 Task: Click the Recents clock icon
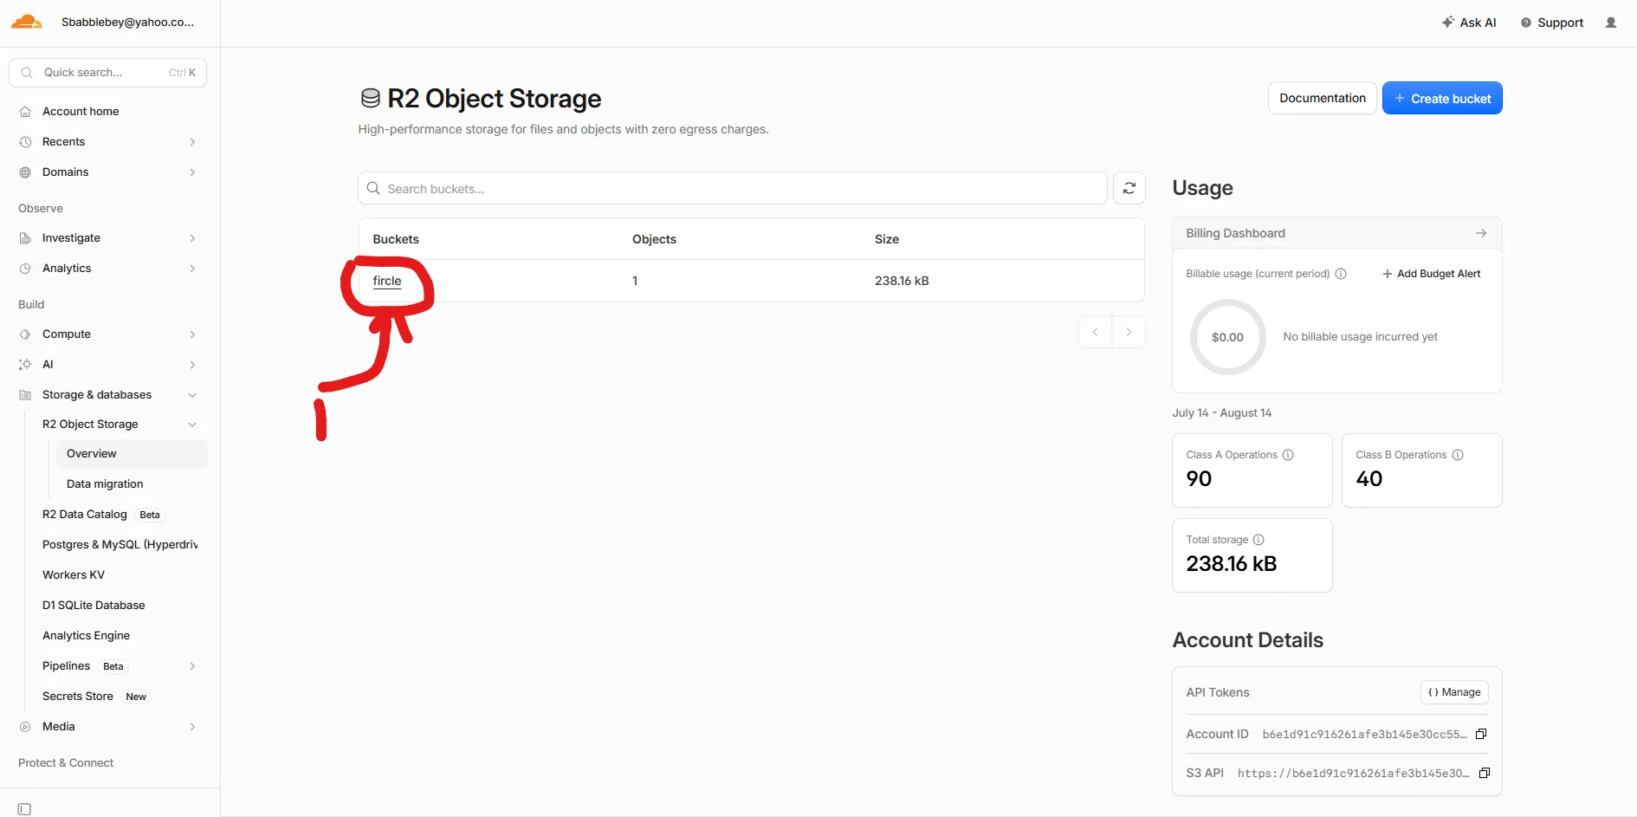(x=25, y=142)
